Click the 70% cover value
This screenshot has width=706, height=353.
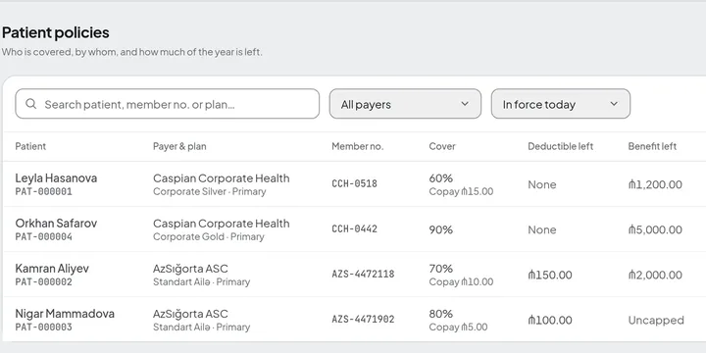click(441, 269)
